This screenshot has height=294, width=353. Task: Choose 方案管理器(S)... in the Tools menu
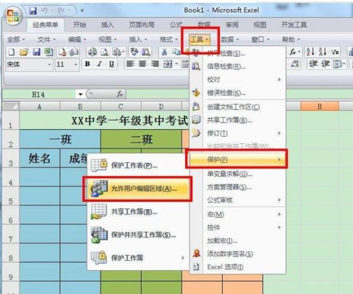pos(238,187)
